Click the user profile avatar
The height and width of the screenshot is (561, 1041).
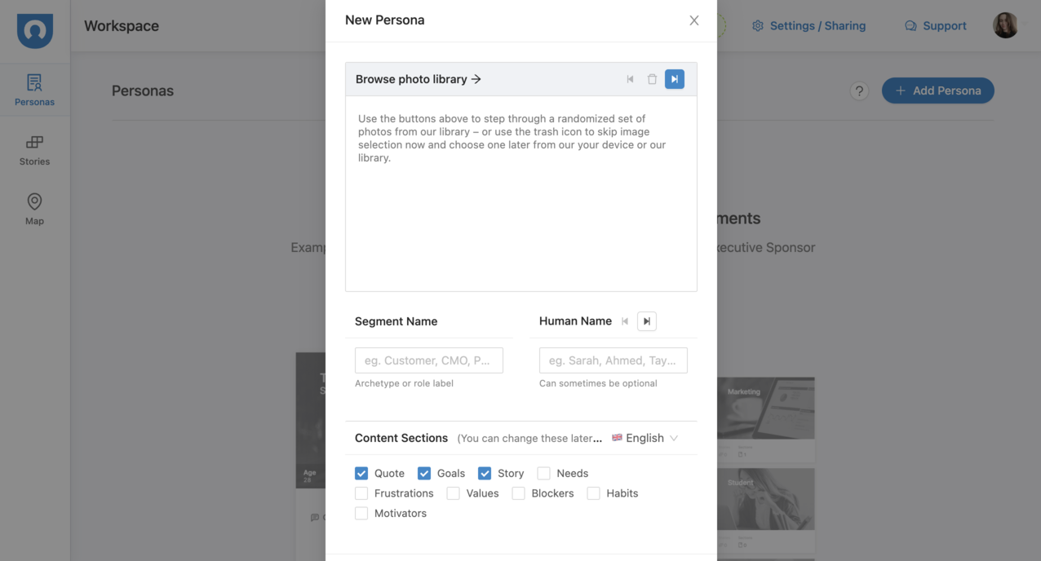[x=1005, y=25]
